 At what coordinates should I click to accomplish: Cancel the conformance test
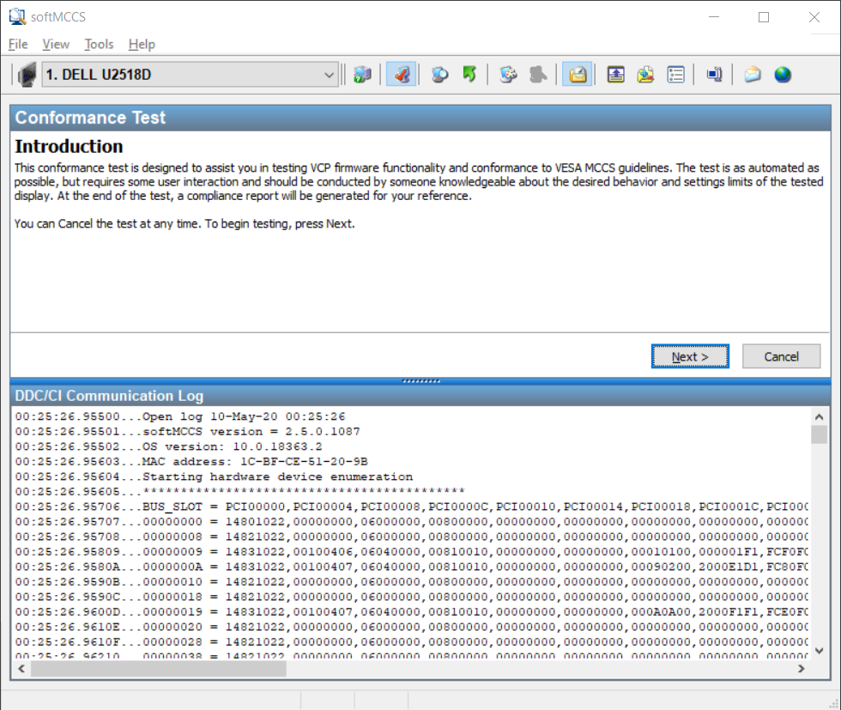tap(781, 356)
